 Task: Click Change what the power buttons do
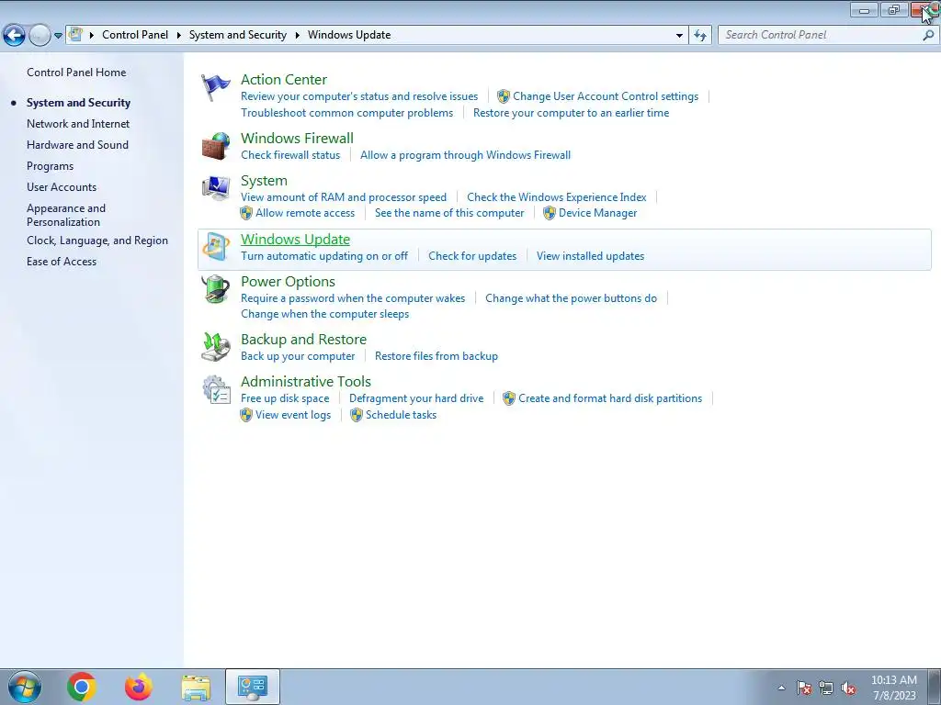pyautogui.click(x=571, y=298)
